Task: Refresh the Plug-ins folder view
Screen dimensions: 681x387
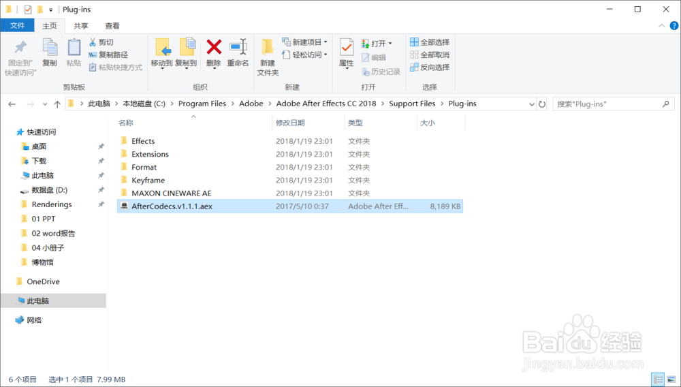Action: tap(542, 104)
